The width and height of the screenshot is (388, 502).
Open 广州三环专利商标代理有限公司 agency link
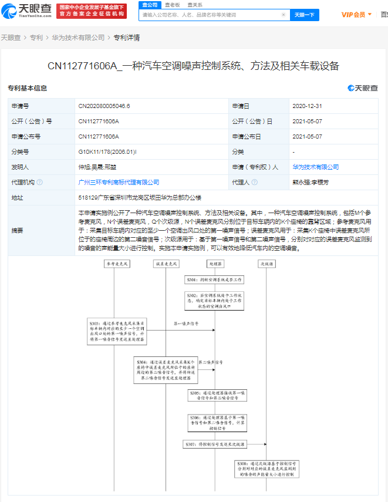coord(119,182)
